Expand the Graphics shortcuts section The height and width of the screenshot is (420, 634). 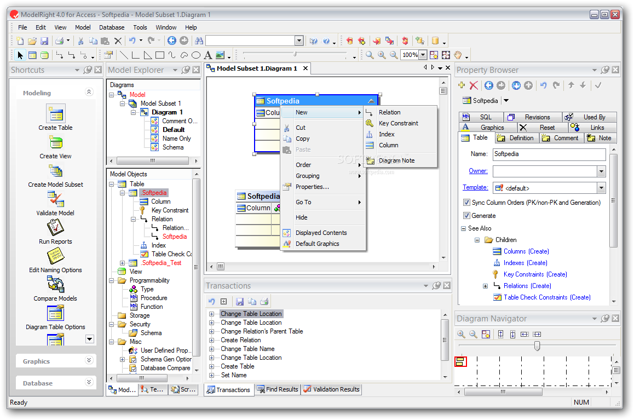[x=89, y=360]
